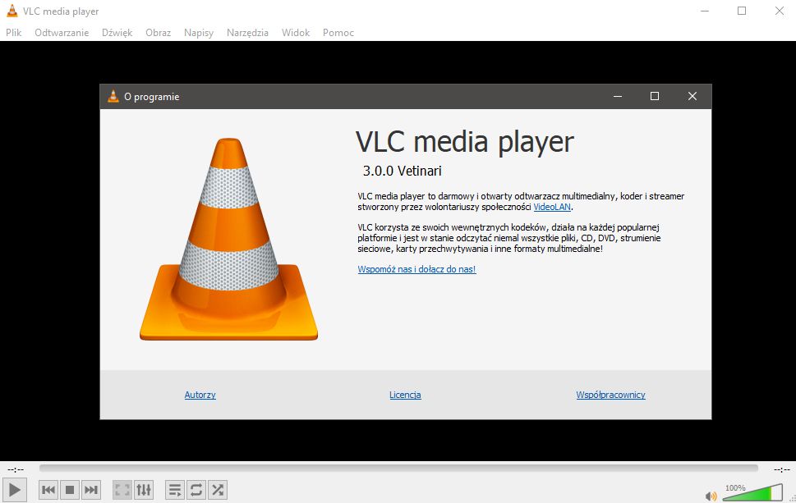
Task: View the Licencja link
Action: [405, 395]
